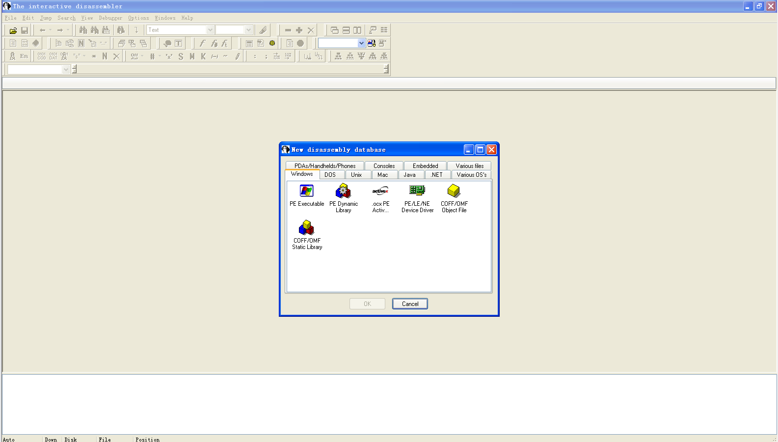Open the Text search type dropdown

(x=210, y=30)
